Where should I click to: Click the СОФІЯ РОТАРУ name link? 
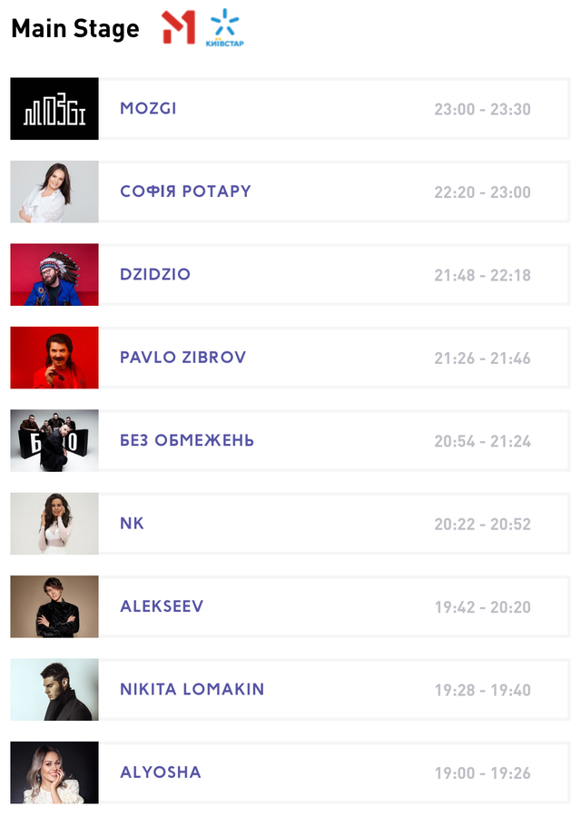click(185, 192)
